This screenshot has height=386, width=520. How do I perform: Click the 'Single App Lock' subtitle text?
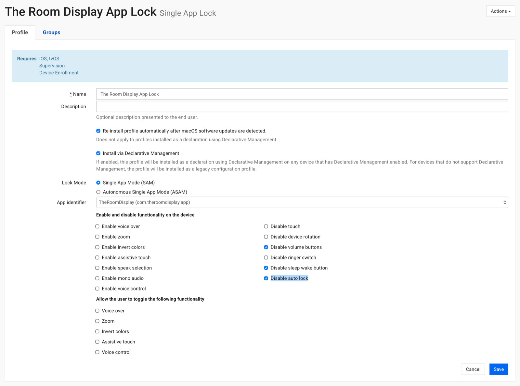(x=188, y=13)
